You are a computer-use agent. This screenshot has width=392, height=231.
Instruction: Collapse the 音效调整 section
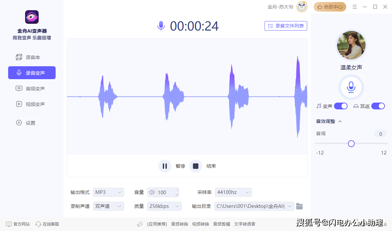click(340, 121)
